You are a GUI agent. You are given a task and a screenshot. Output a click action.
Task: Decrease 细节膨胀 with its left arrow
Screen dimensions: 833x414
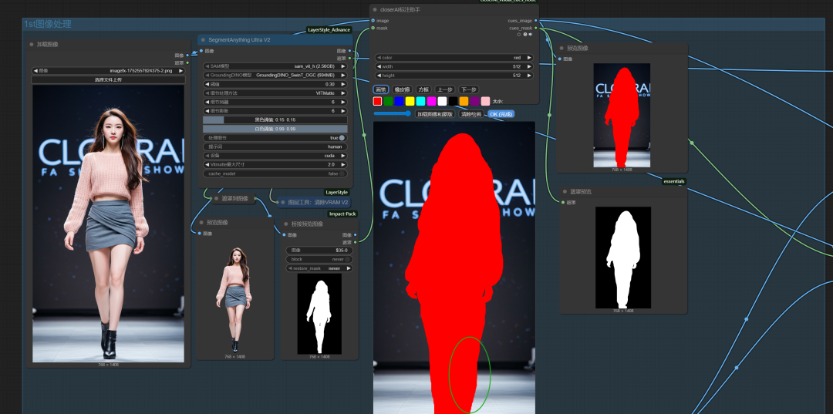point(207,111)
